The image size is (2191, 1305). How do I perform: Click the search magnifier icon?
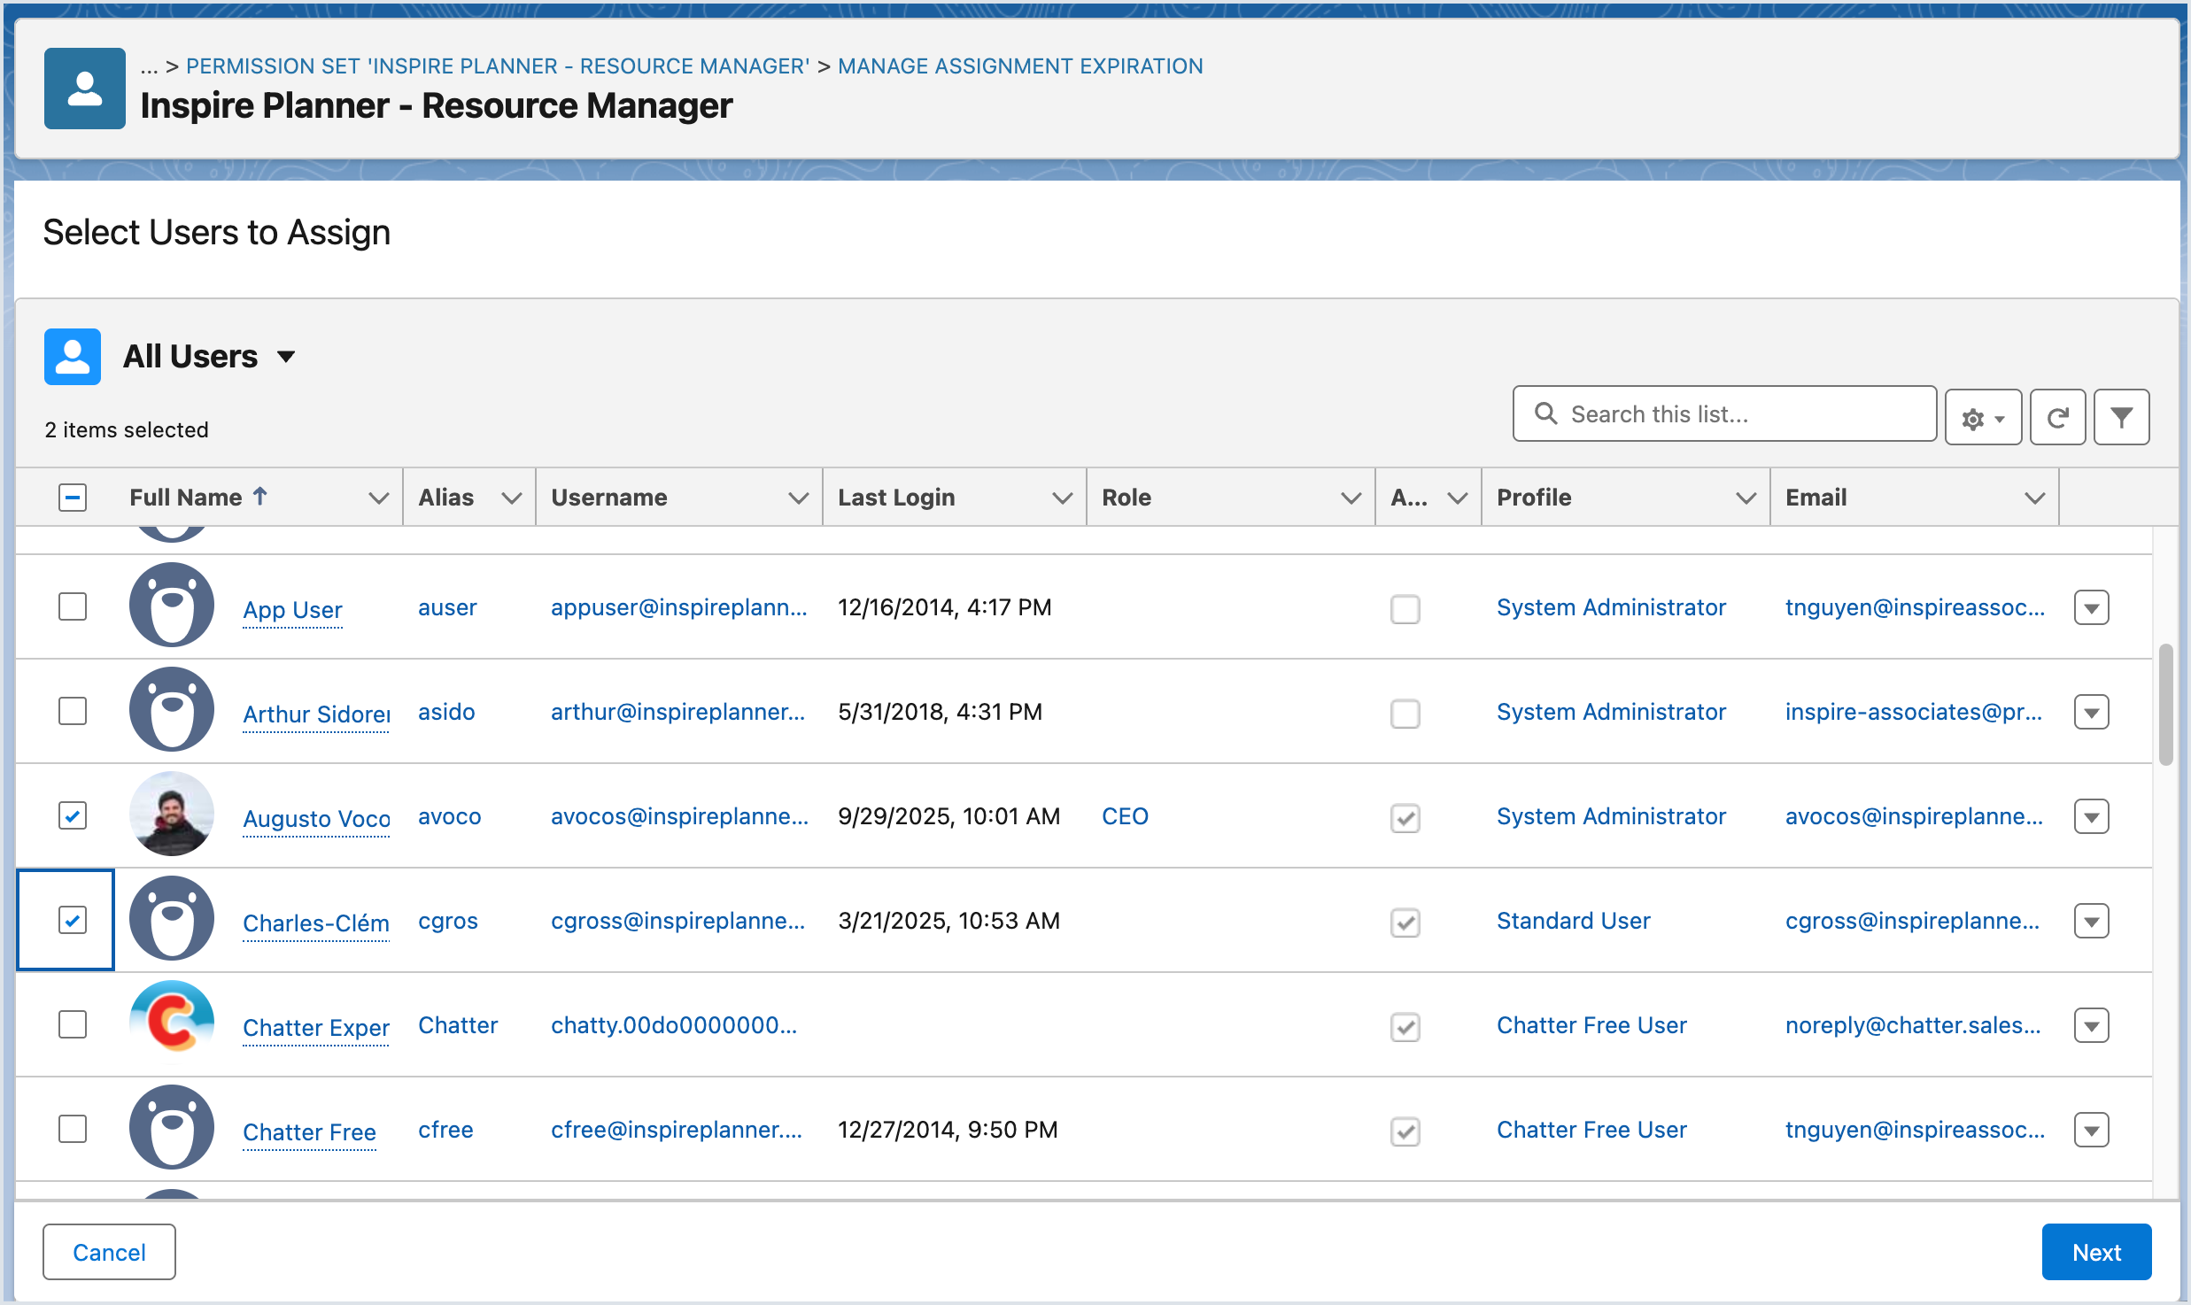1545,413
